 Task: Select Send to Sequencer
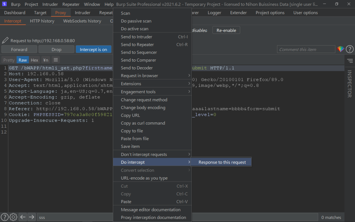click(152, 52)
